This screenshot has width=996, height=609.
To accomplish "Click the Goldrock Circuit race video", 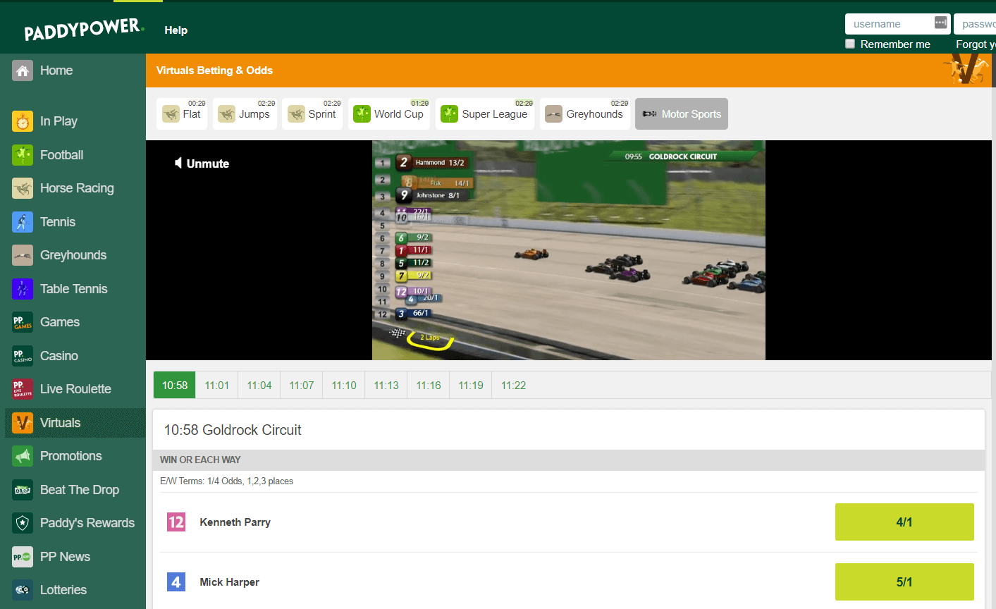I will point(569,250).
